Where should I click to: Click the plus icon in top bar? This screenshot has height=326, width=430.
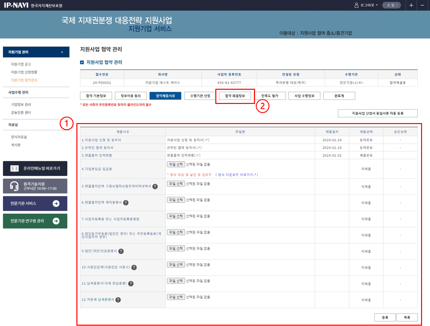pyautogui.click(x=411, y=5)
